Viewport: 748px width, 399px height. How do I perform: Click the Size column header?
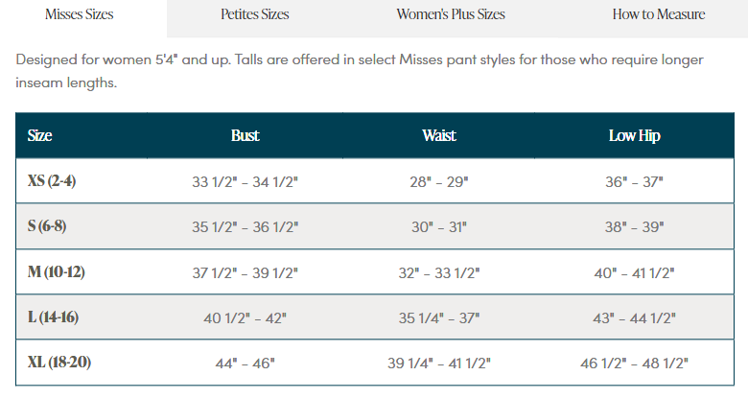(39, 135)
